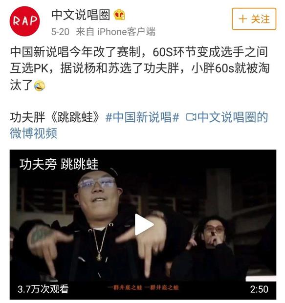Screen dimensions: 285x303
Task: Tap the laughing-crying emoji in the post
Action: click(40, 86)
